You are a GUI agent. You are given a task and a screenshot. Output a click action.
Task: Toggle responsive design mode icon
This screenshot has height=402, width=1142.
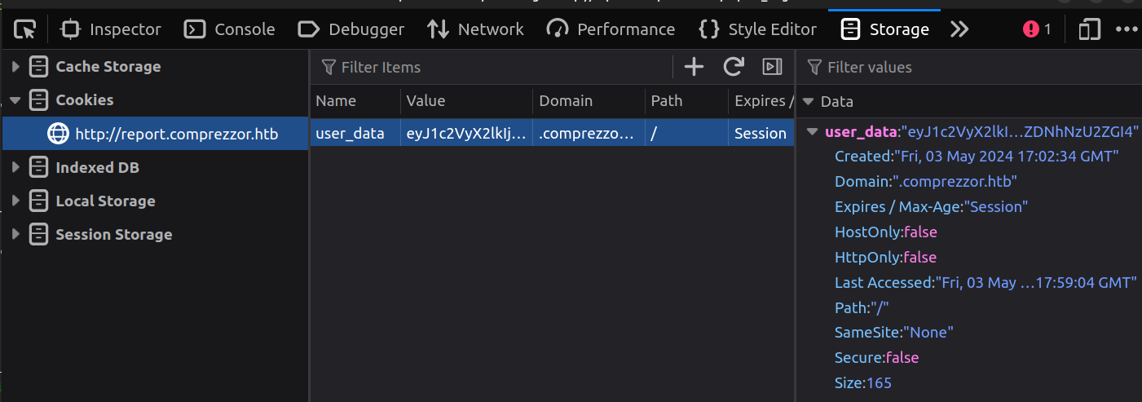pyautogui.click(x=1089, y=29)
